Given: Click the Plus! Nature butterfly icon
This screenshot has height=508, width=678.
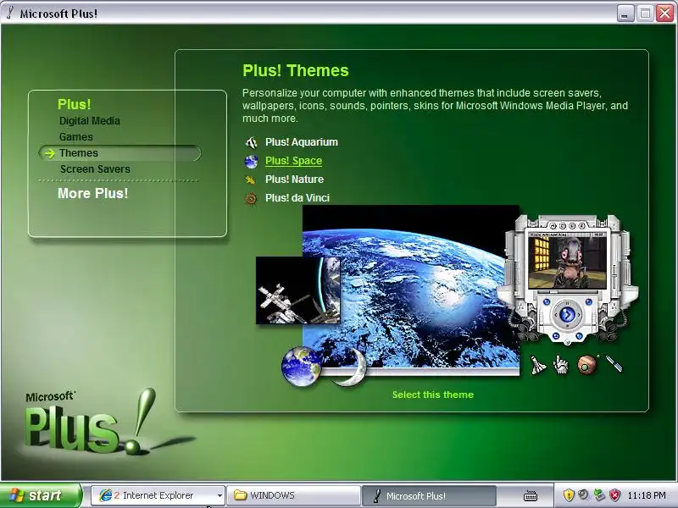Looking at the screenshot, I should click(250, 179).
